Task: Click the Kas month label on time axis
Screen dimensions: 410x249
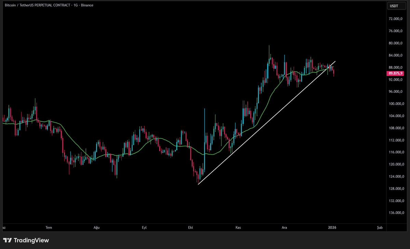Action: [238, 227]
